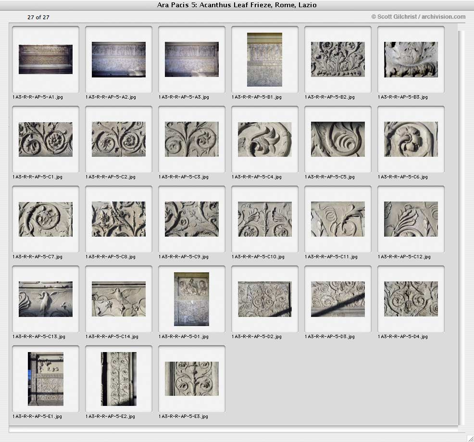The height and width of the screenshot is (442, 474).
Task: Select the caption text 1A3-R-R-AP-5-C10.jpg
Action: (x=258, y=257)
